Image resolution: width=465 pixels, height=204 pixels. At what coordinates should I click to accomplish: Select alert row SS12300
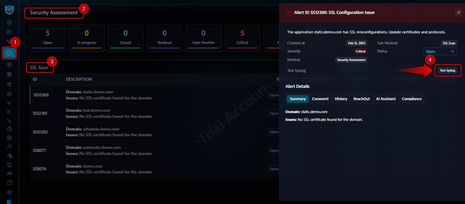tap(154, 95)
